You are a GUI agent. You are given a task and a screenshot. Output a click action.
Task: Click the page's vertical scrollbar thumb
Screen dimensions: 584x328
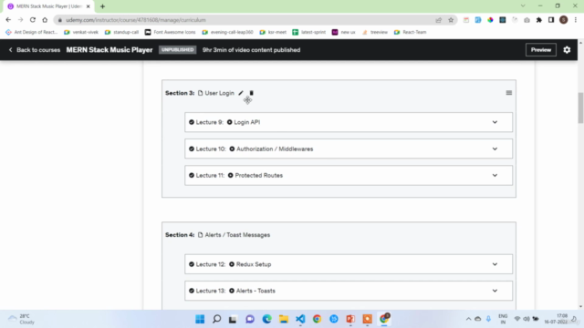tap(580, 108)
